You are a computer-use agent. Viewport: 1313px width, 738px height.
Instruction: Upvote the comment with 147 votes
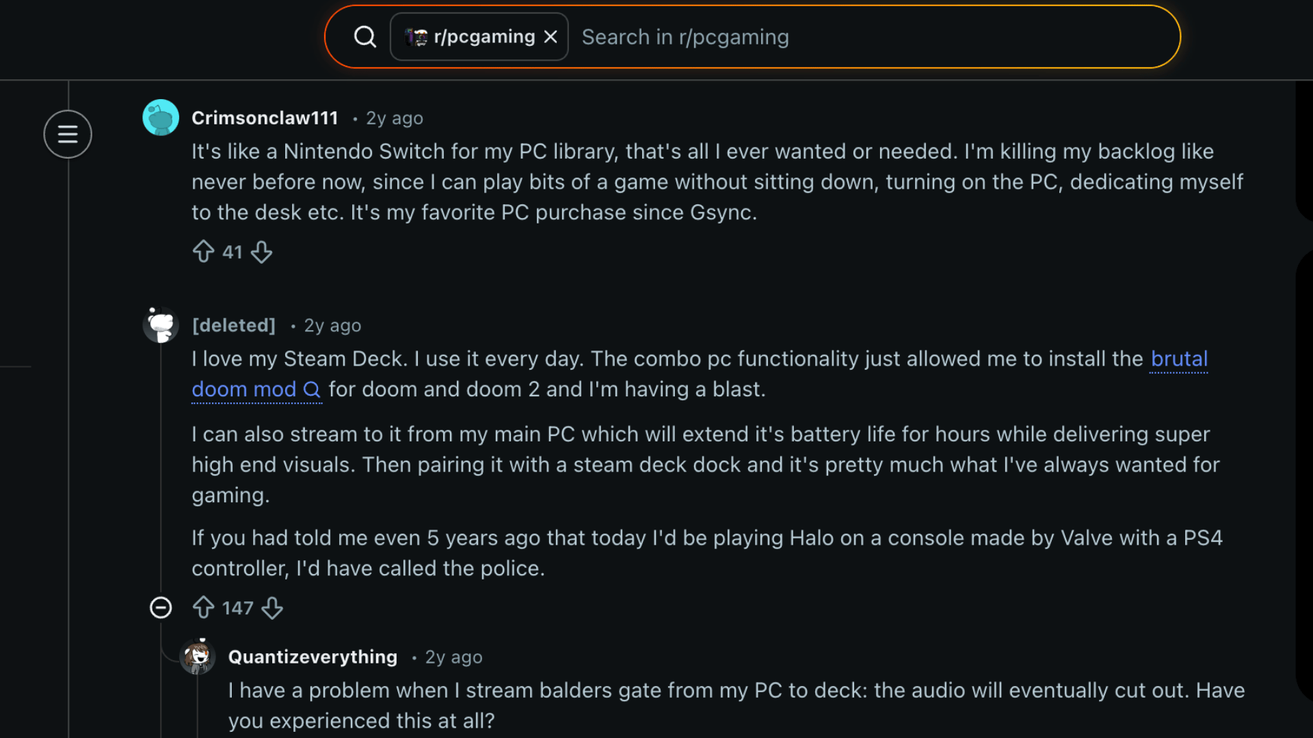tap(202, 607)
